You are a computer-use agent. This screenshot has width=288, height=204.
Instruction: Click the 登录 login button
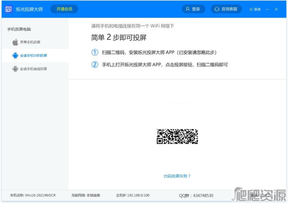[x=193, y=9]
